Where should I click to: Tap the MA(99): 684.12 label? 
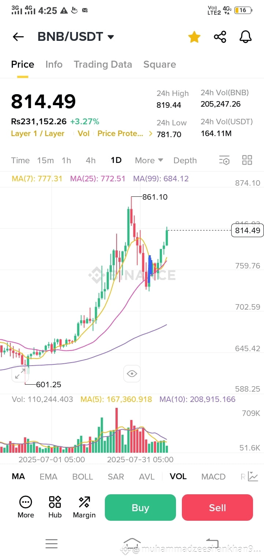161,179
